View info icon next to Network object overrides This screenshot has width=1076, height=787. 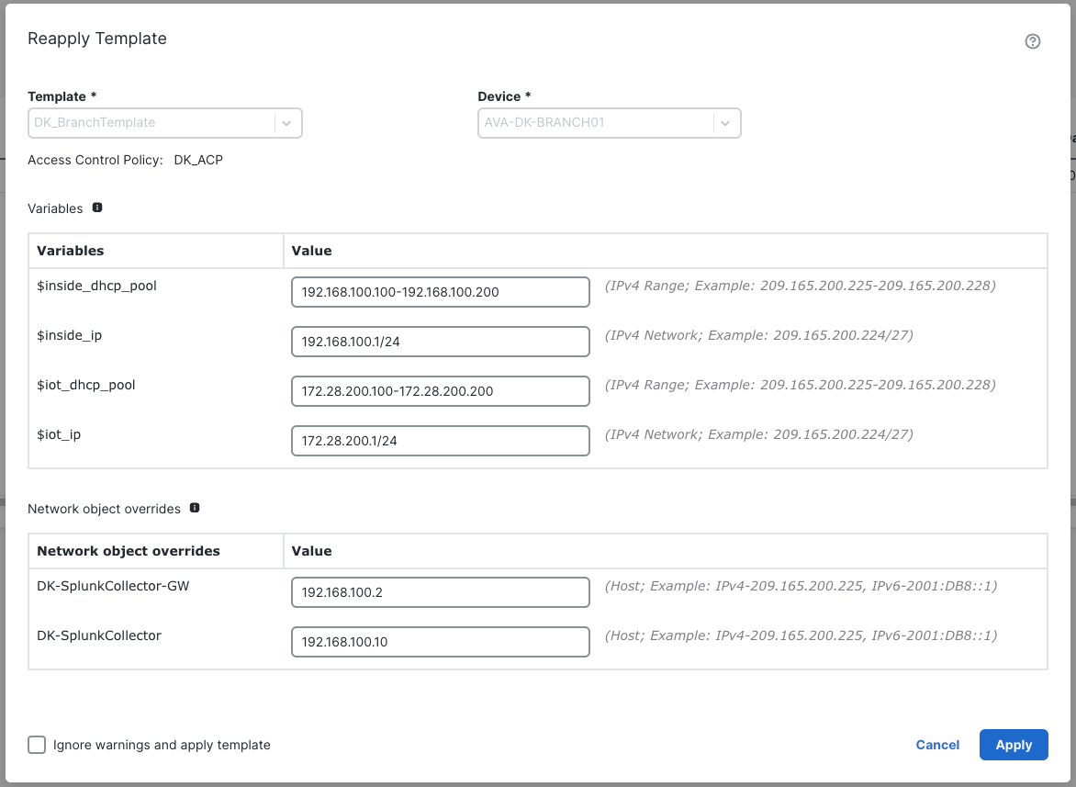(194, 506)
